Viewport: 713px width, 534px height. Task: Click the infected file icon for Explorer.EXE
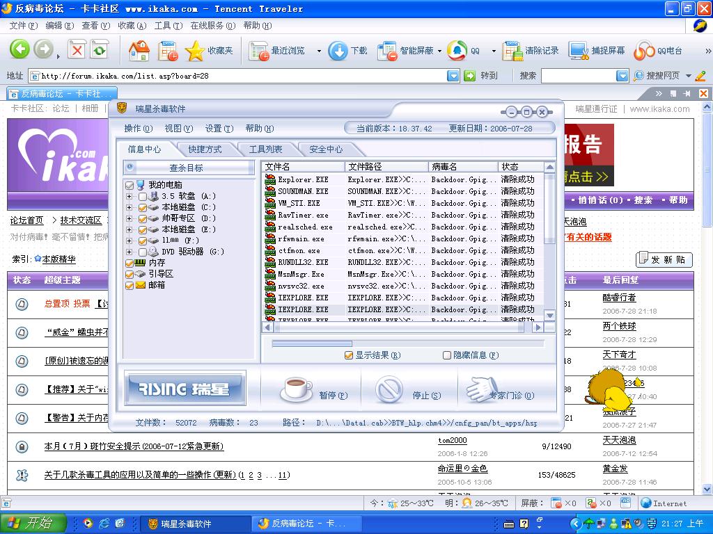click(x=270, y=179)
